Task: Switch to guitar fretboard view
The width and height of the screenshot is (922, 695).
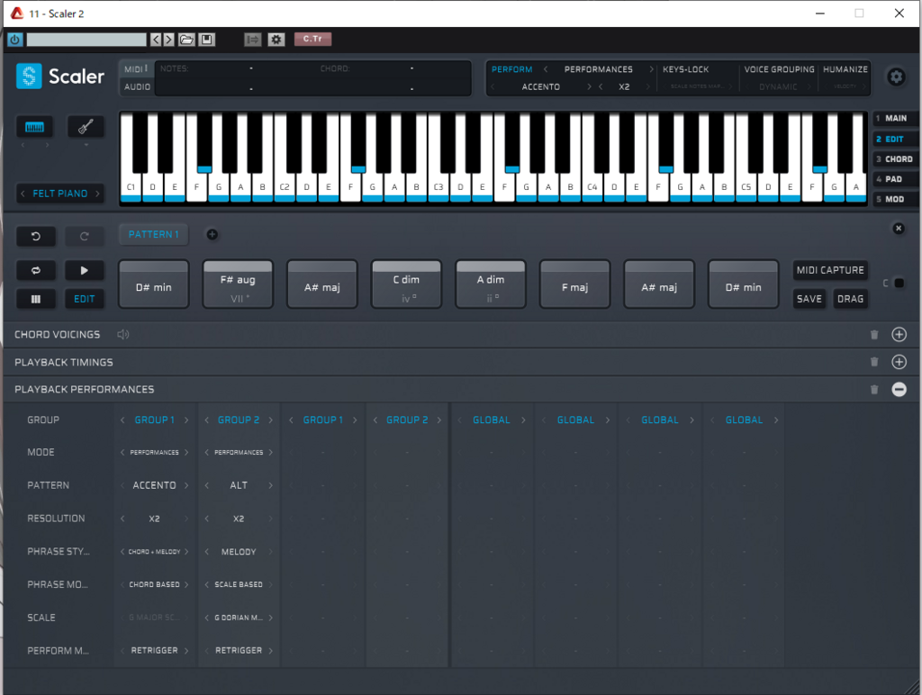Action: (86, 127)
